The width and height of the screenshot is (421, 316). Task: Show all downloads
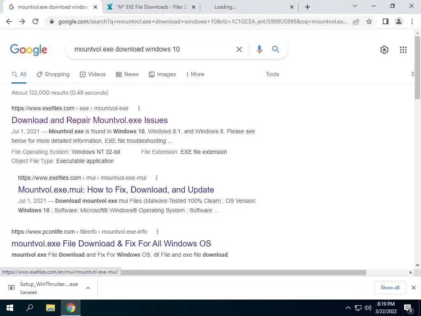tap(390, 288)
